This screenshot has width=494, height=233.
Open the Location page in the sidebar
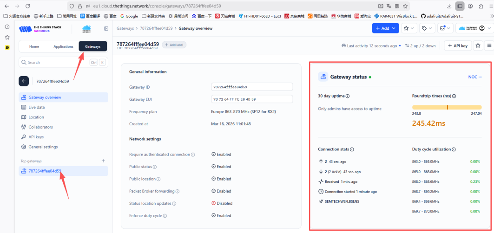(x=36, y=117)
